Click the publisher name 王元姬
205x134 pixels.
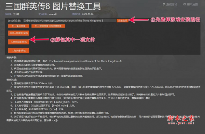[x=16, y=14]
